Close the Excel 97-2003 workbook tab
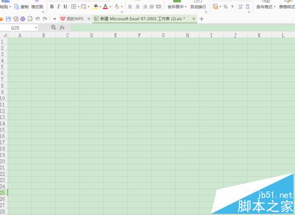This screenshot has height=215, width=295. click(x=194, y=19)
